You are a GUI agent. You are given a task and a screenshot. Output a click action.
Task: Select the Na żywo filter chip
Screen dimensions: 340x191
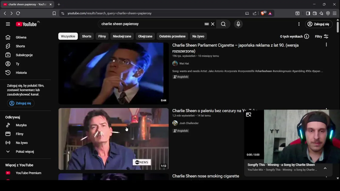pos(198,36)
